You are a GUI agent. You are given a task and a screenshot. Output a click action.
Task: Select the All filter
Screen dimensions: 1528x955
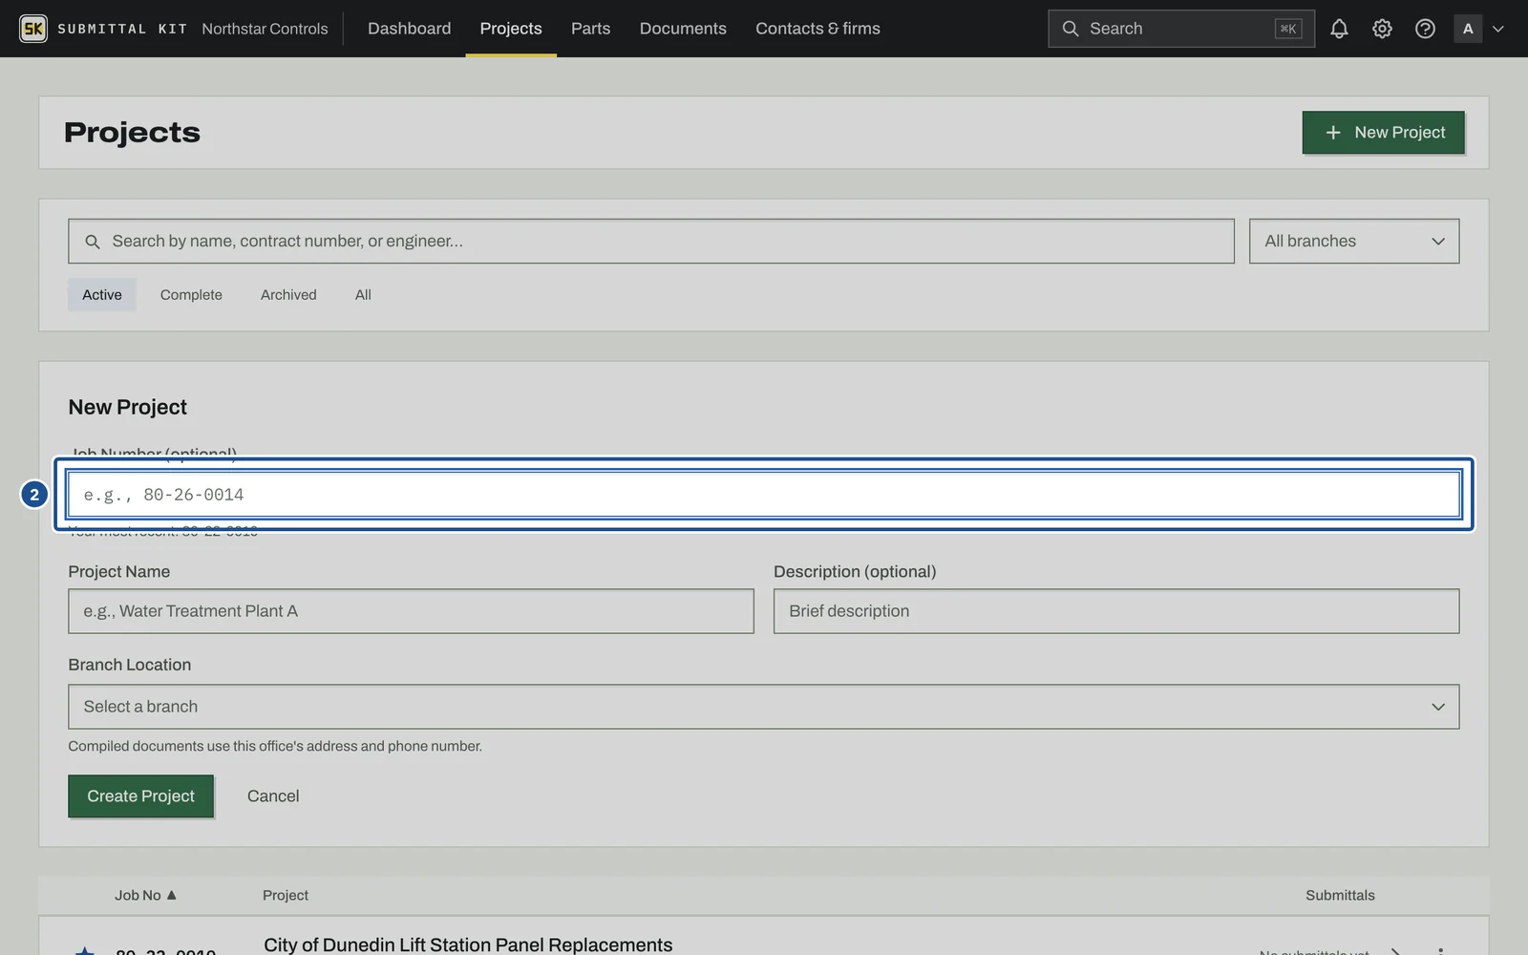tap(363, 294)
